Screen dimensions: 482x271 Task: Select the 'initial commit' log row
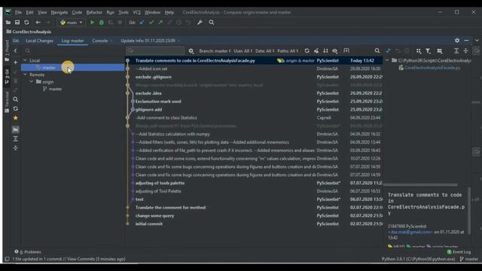coord(254,224)
